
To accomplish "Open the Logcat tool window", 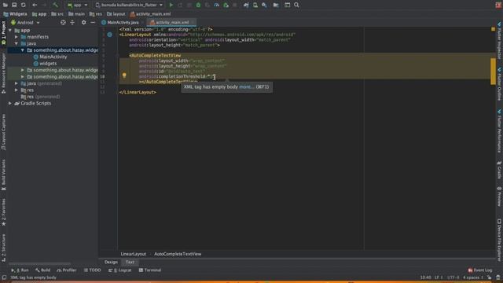I will click(x=120, y=270).
